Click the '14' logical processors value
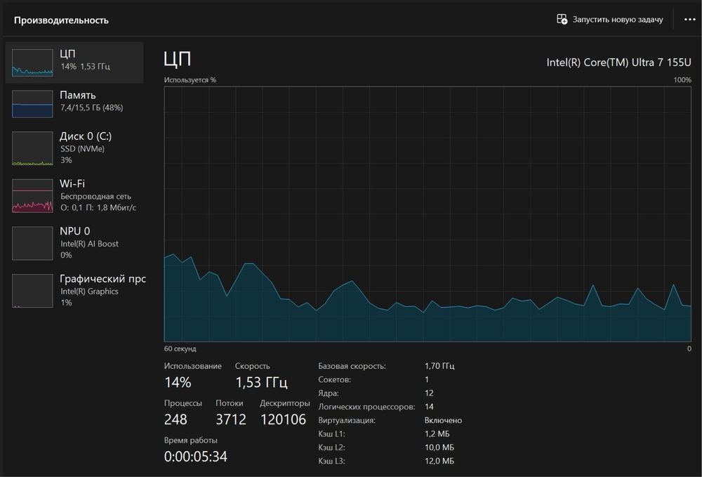Image resolution: width=702 pixels, height=477 pixels. tap(429, 407)
